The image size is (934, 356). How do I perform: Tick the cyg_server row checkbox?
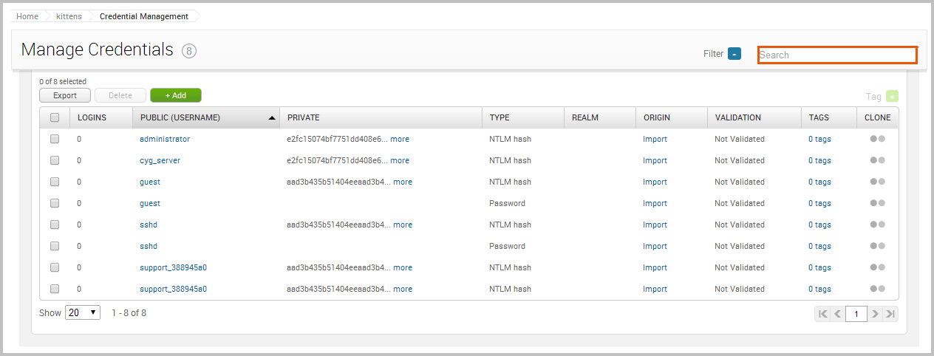tap(55, 160)
